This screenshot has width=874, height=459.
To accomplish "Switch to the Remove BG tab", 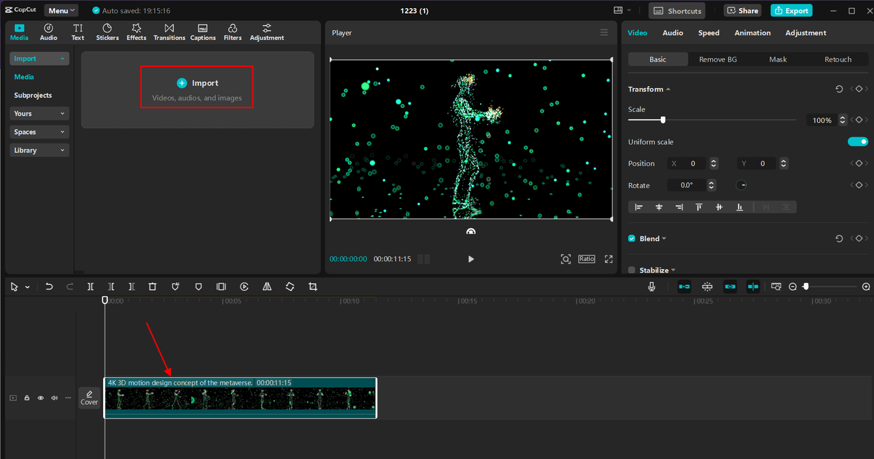I will (718, 59).
